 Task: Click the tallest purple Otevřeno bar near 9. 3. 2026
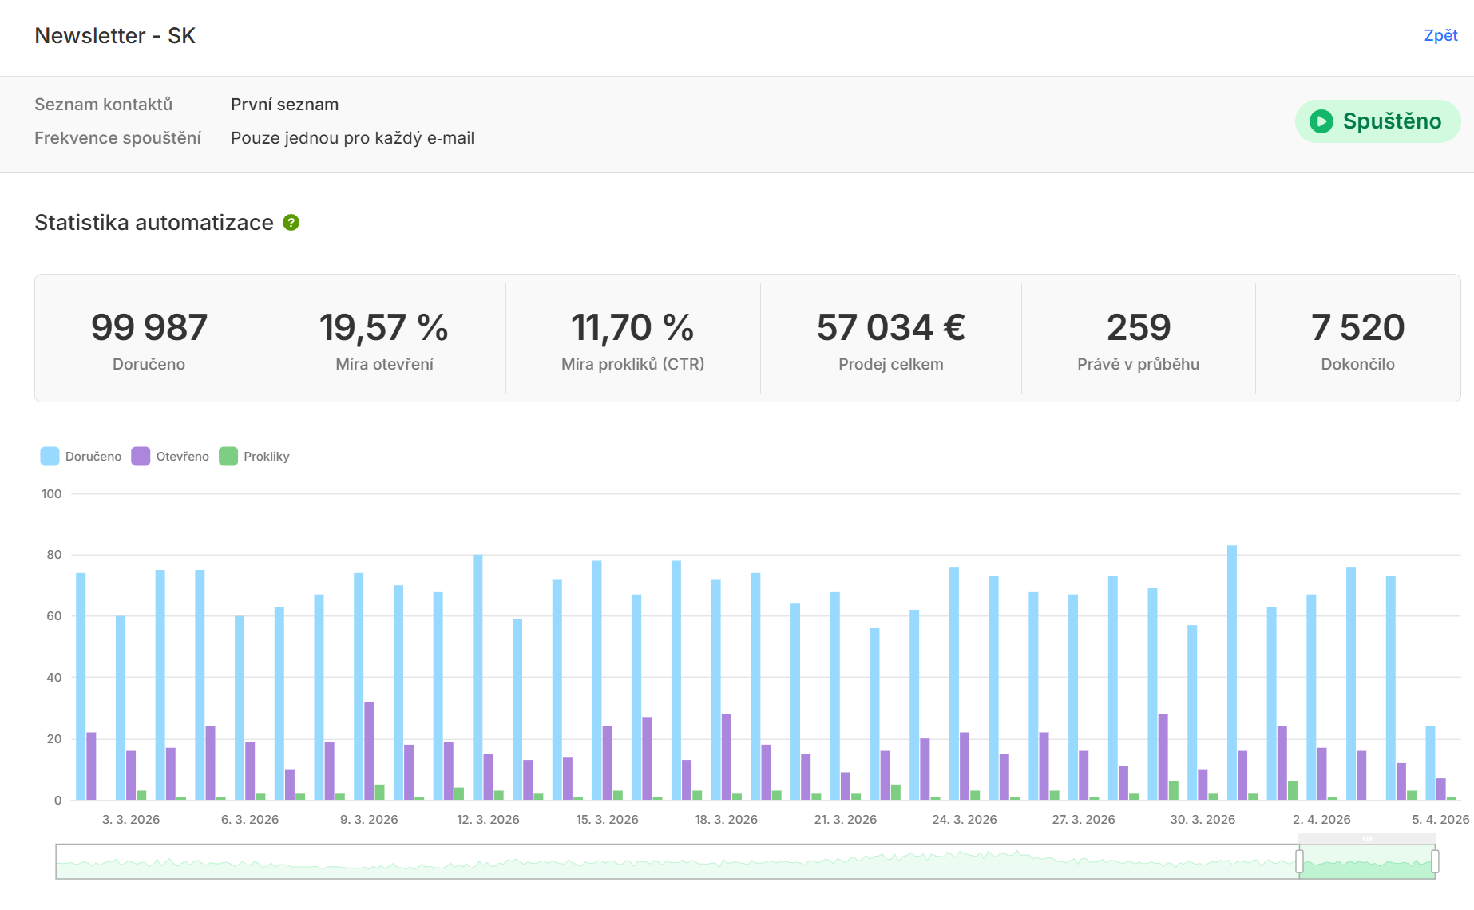click(x=369, y=751)
